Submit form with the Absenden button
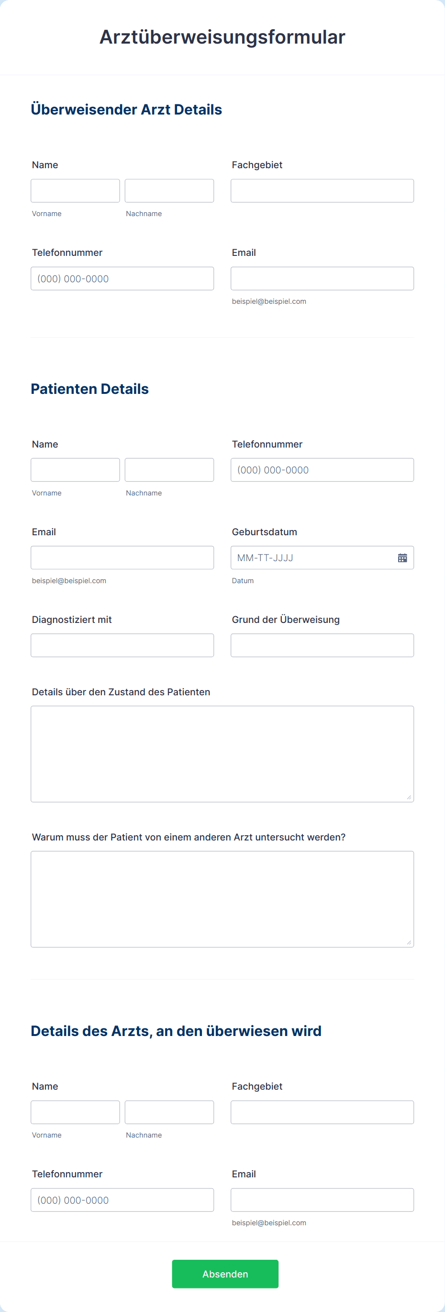Screen dimensions: 445x1312 [x=225, y=1274]
